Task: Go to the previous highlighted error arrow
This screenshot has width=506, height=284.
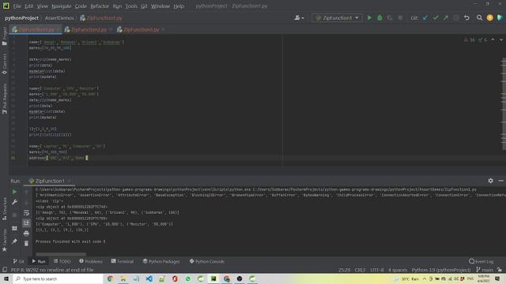Action: (x=493, y=39)
